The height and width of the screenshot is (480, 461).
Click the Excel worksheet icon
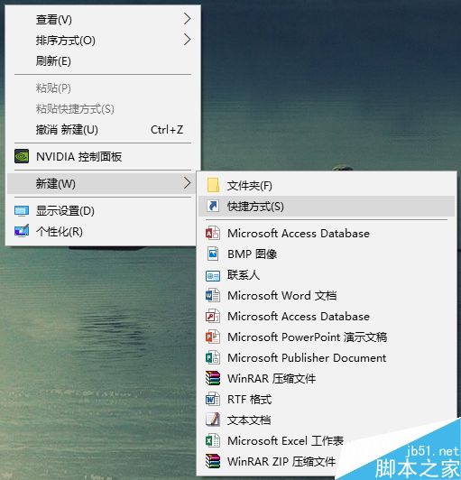point(213,441)
